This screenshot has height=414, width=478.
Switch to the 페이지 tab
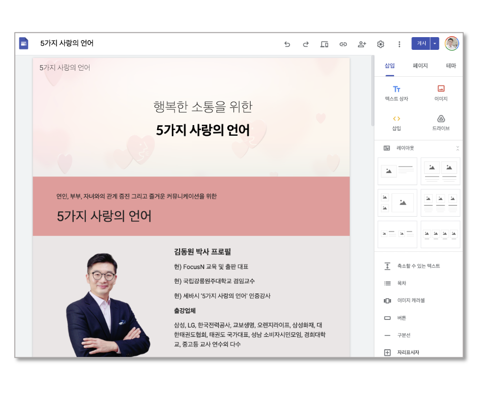point(420,66)
